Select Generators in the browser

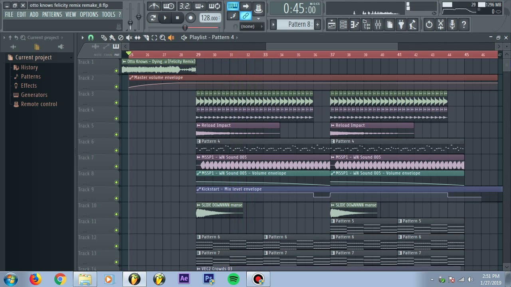(x=34, y=95)
